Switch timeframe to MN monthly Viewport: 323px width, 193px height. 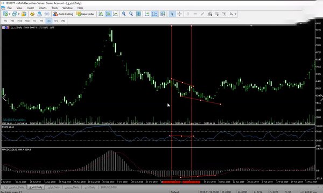click(x=63, y=21)
